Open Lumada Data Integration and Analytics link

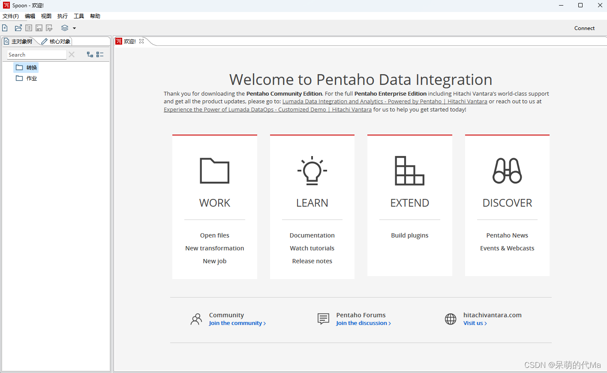tap(385, 102)
